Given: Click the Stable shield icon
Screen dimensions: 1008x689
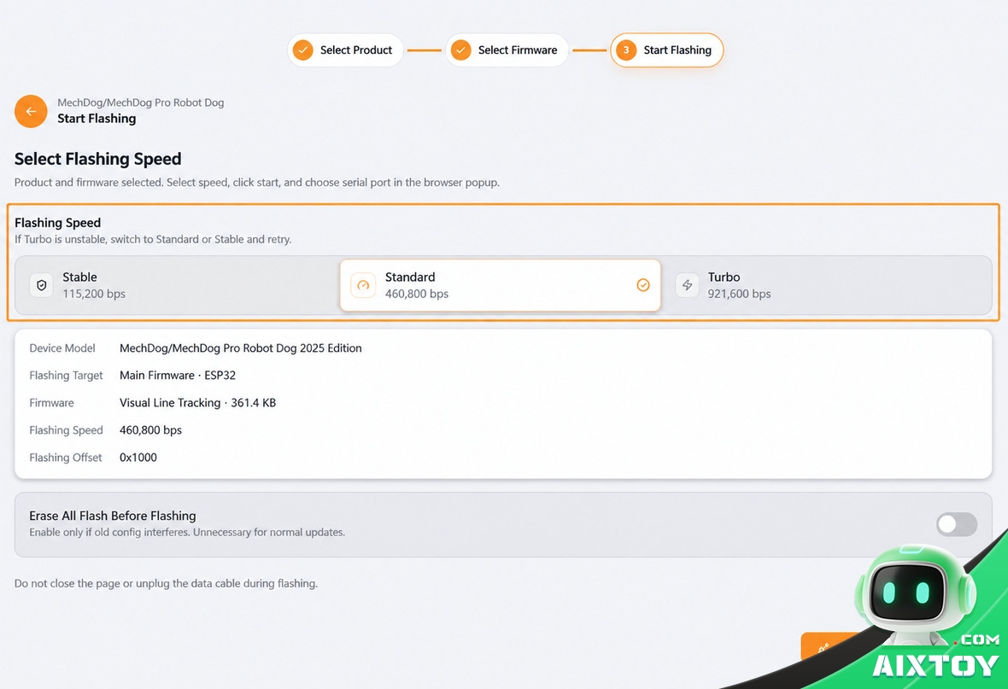Looking at the screenshot, I should [42, 285].
